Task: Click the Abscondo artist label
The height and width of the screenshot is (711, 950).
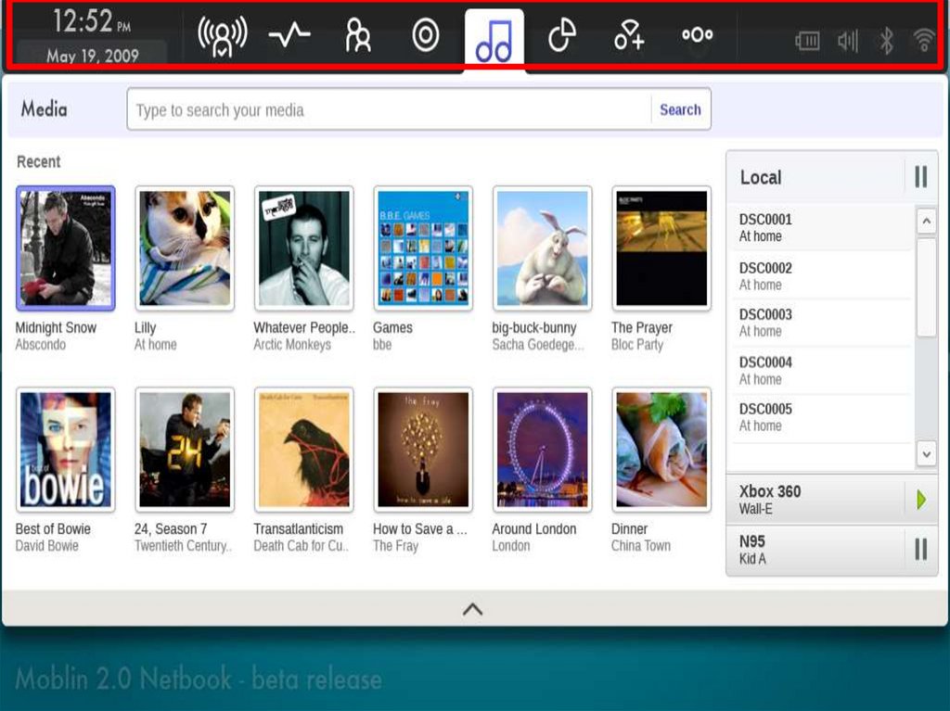Action: coord(41,345)
